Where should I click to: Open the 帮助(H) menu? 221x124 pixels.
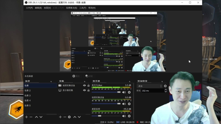pos(92,8)
